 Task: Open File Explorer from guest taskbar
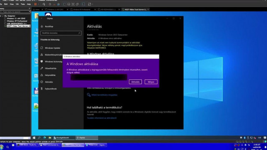(x=50, y=138)
